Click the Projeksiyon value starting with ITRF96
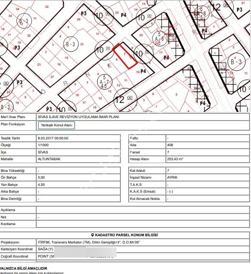The width and height of the screenshot is (251, 274). click(89, 243)
